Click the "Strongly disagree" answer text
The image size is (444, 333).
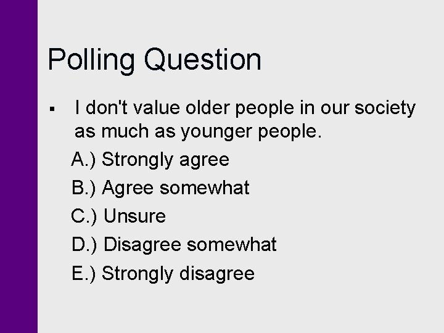pos(178,274)
